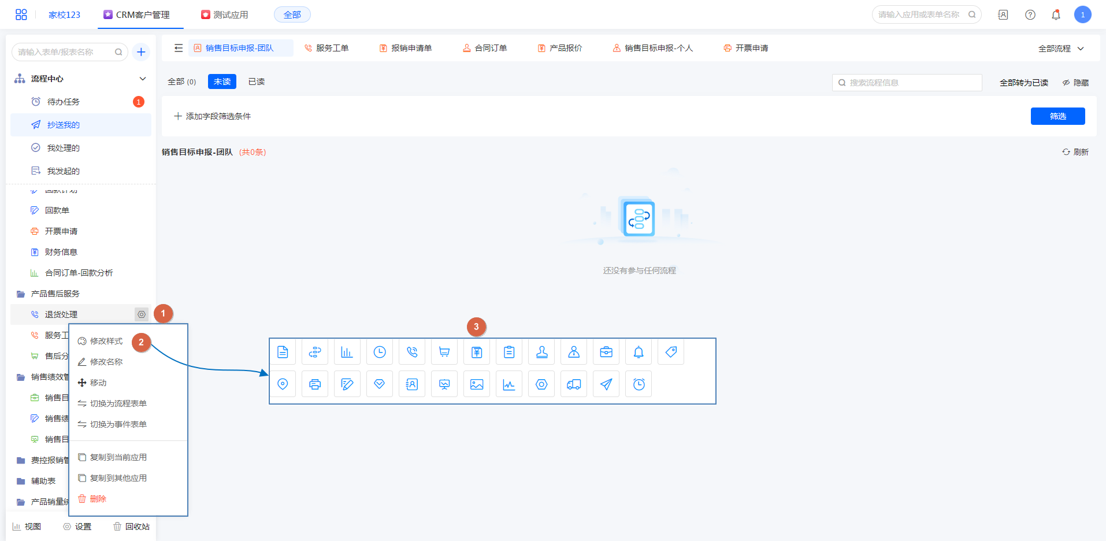The height and width of the screenshot is (541, 1106).
Task: Open the 全部流程 dropdown
Action: pyautogui.click(x=1060, y=49)
